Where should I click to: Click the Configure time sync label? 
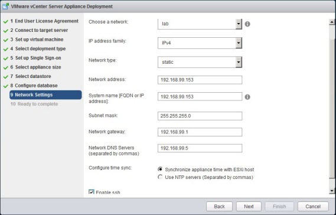click(110, 168)
